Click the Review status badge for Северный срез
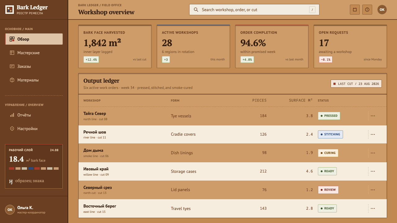Image resolution: width=397 pixels, height=223 pixels. (x=328, y=190)
